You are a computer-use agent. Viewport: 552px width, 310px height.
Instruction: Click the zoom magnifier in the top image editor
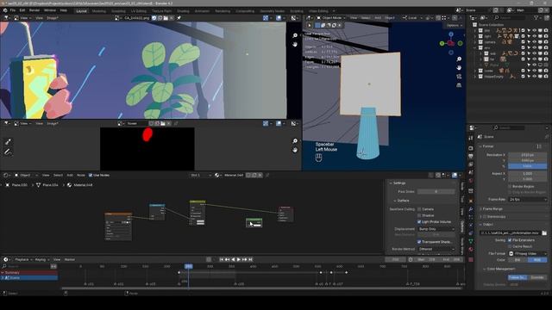(295, 35)
